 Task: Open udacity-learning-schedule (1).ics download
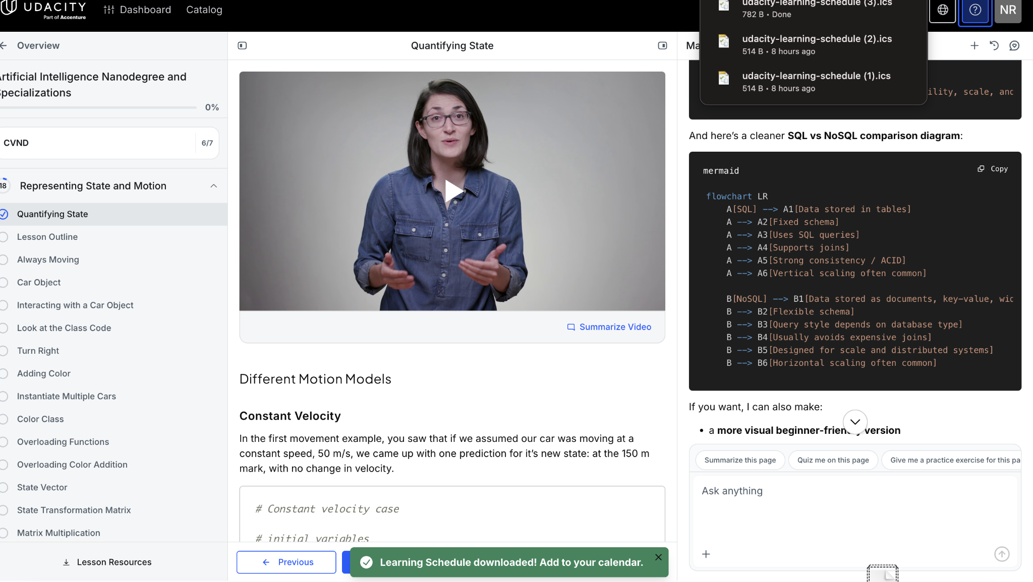(813, 82)
